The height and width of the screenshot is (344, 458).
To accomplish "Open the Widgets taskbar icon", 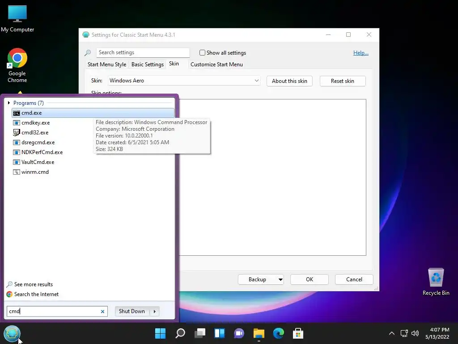I will [219, 333].
